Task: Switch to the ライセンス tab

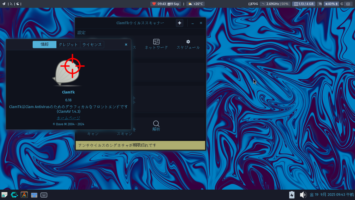Action: (x=92, y=45)
